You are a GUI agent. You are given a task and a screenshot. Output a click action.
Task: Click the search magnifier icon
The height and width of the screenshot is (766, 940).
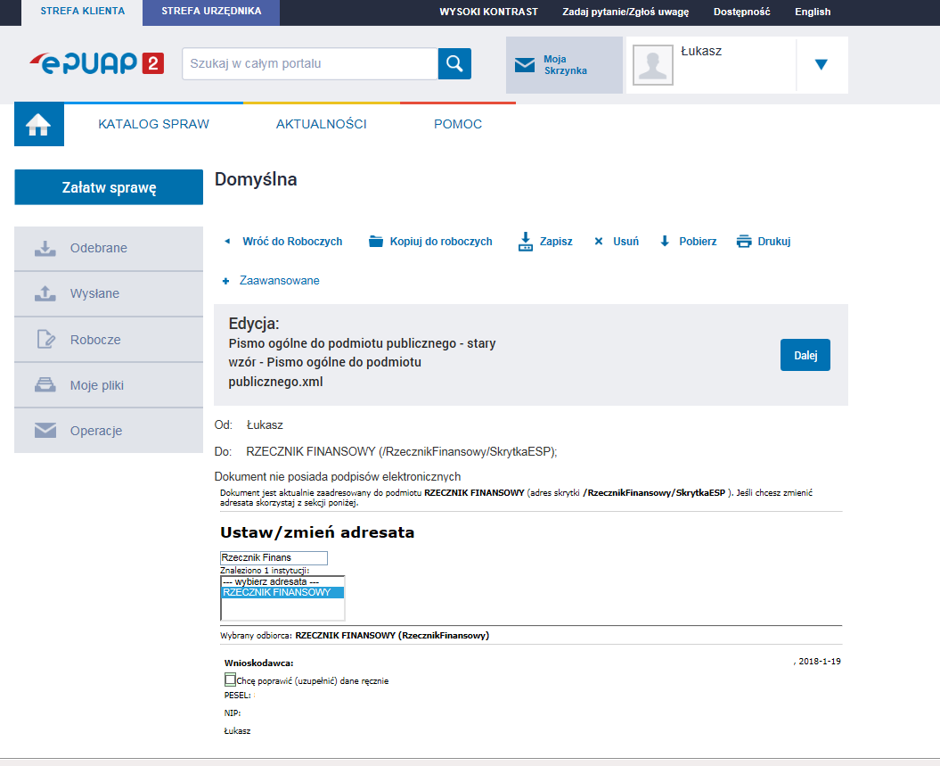[454, 63]
